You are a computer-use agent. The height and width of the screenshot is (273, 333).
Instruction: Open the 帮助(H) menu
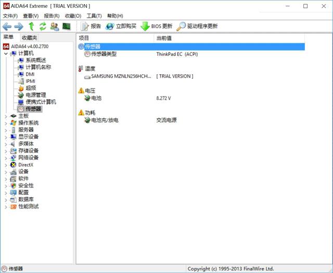coord(115,16)
